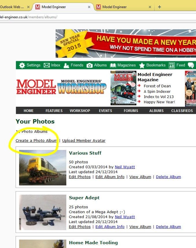The height and width of the screenshot is (248, 196).
Task: Click Upload Member Avatar link
Action: pyautogui.click(x=84, y=140)
